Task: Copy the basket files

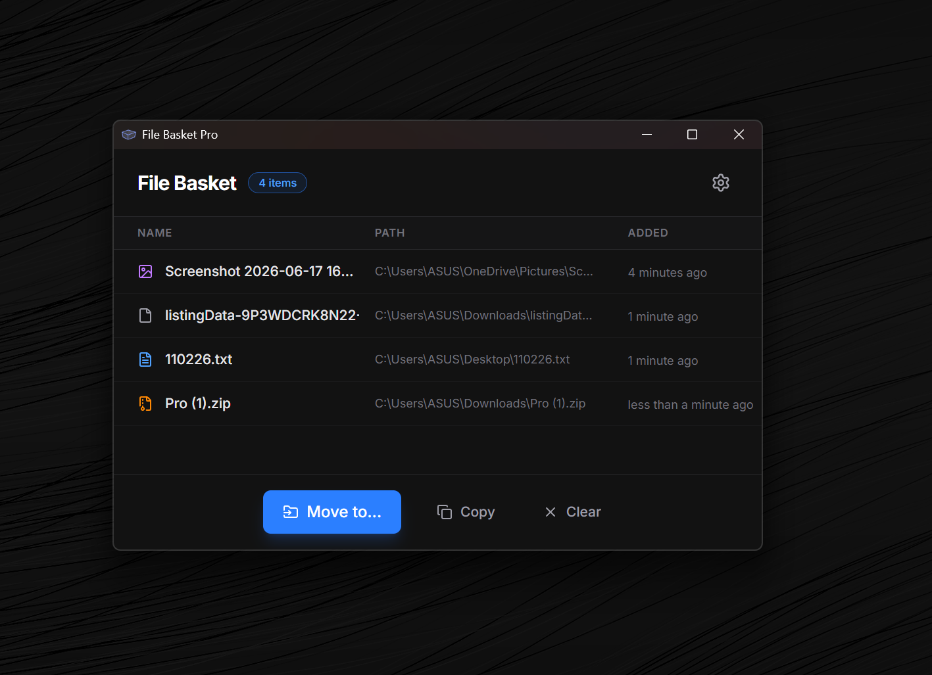Action: click(466, 512)
